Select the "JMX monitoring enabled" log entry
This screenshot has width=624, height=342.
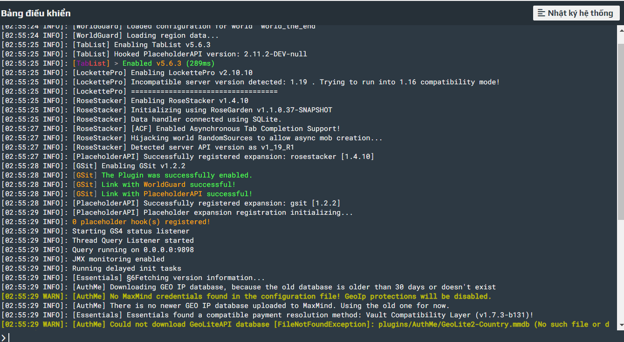(x=118, y=259)
